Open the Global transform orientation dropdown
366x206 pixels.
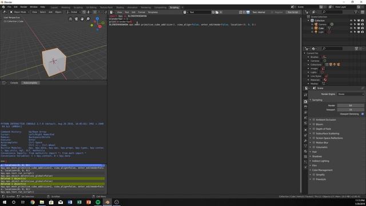73,12
